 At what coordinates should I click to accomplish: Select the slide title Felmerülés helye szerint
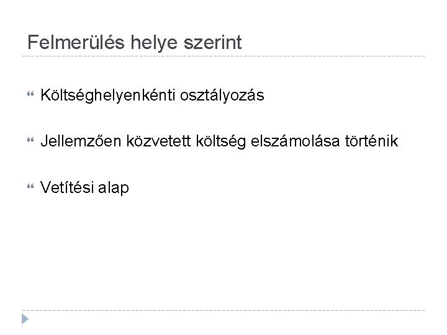pos(135,43)
